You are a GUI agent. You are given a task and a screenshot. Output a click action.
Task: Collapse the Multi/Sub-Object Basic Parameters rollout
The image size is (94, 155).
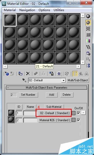(47, 88)
